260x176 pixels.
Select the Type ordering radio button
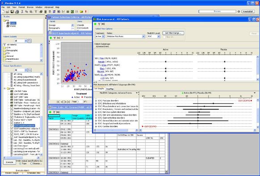click(x=21, y=164)
